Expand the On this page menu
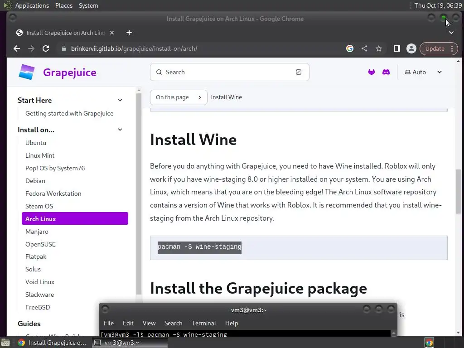This screenshot has width=464, height=348. point(179,97)
